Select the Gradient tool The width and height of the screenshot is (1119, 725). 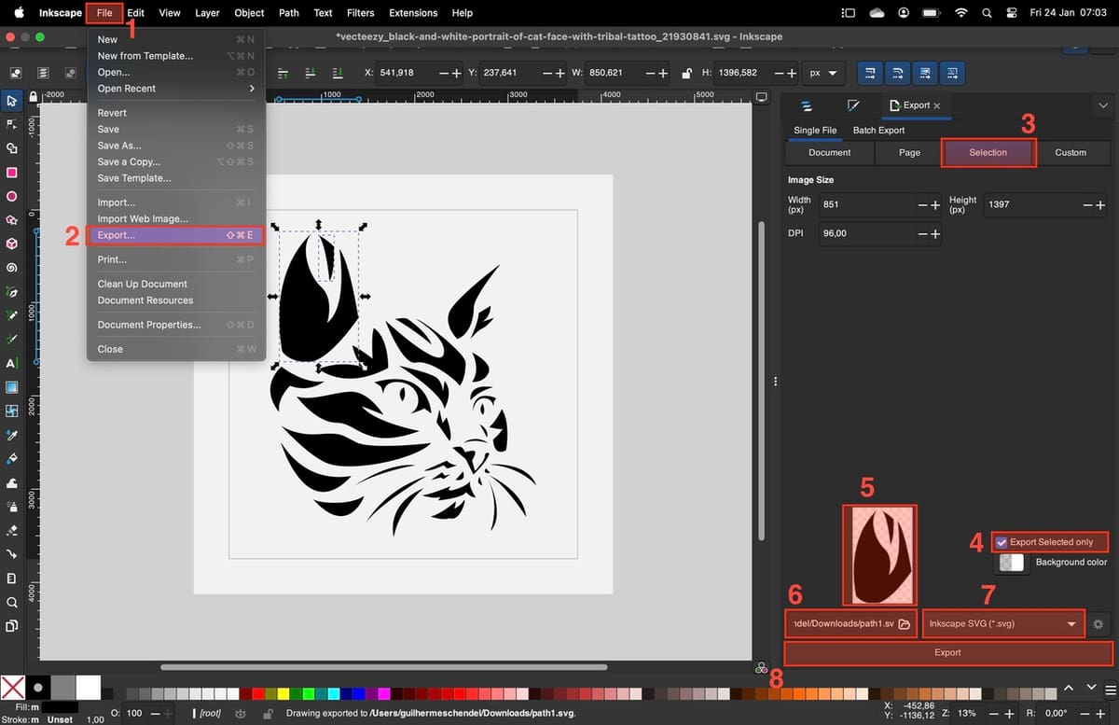click(11, 387)
